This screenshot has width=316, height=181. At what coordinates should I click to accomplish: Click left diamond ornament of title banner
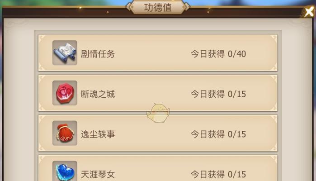[128, 7]
